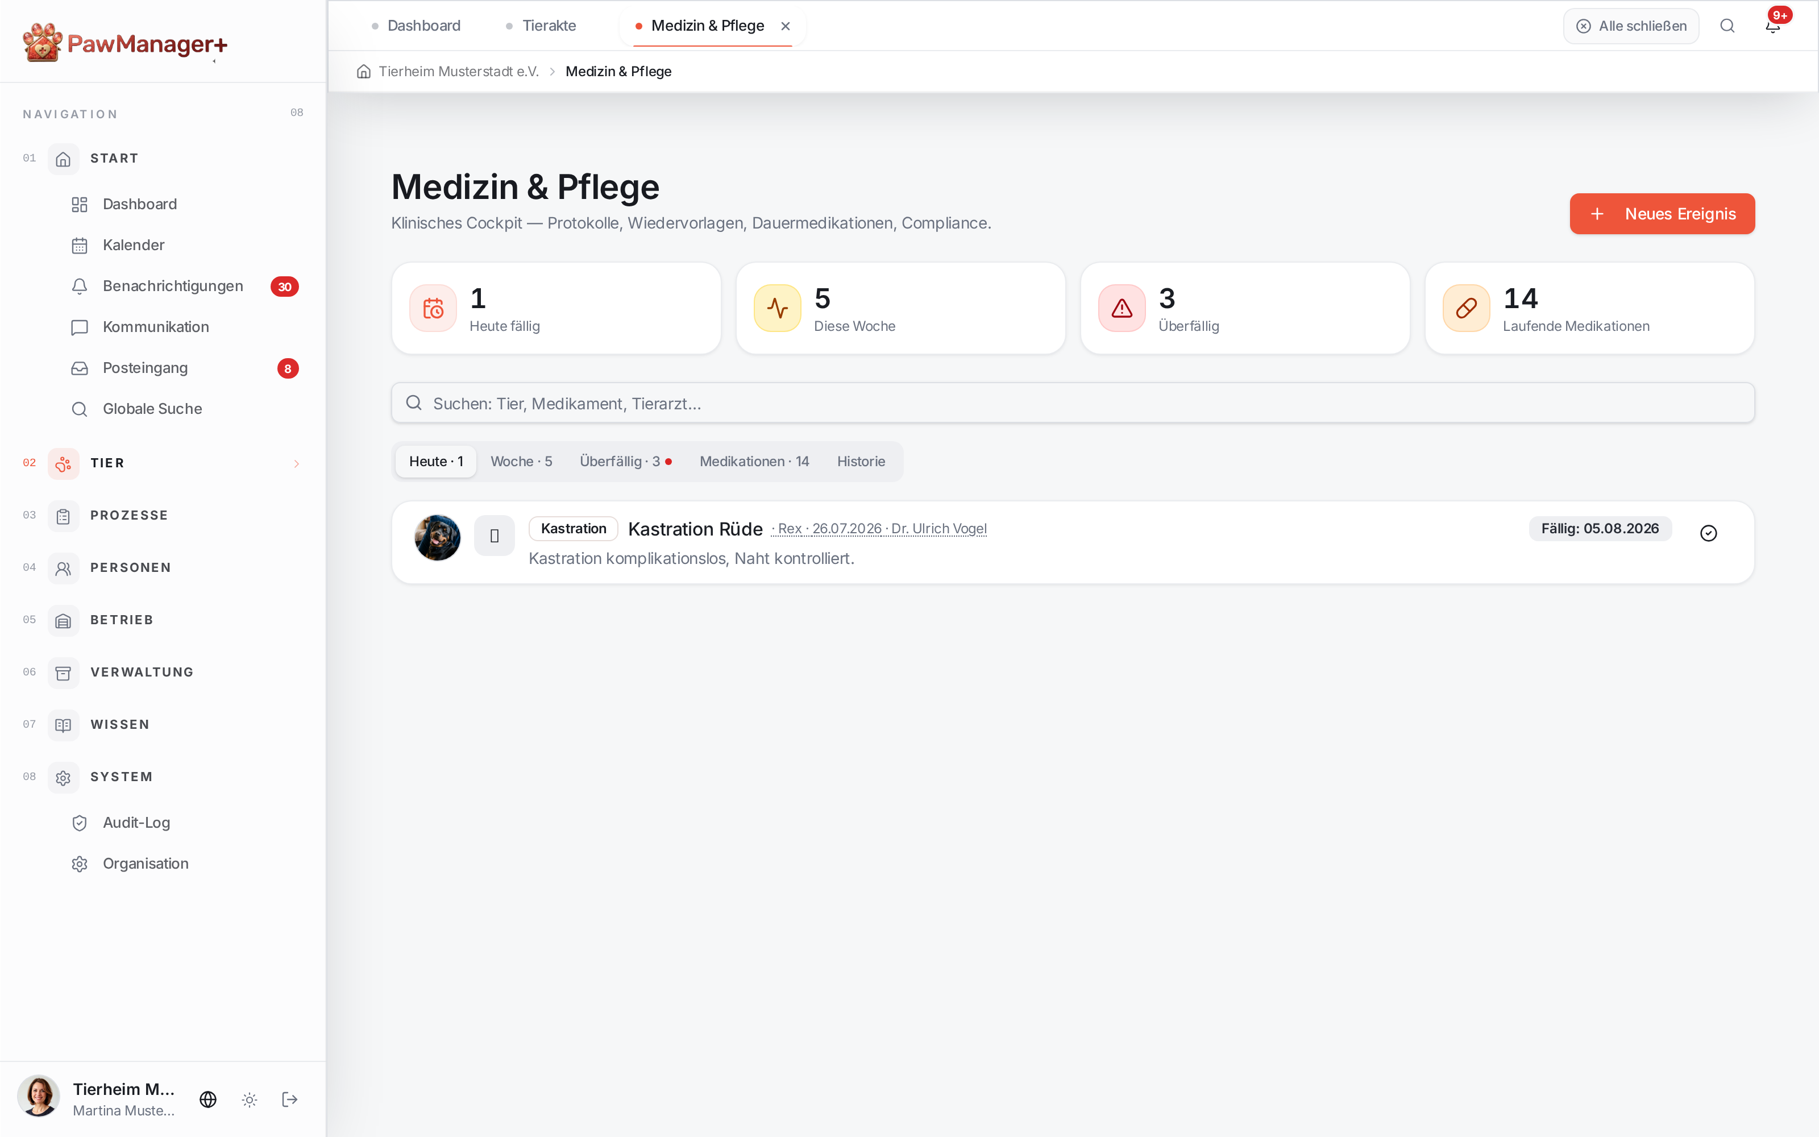Click the Tierheim Musterstadt e.V. breadcrumb
The height and width of the screenshot is (1137, 1819).
click(459, 72)
